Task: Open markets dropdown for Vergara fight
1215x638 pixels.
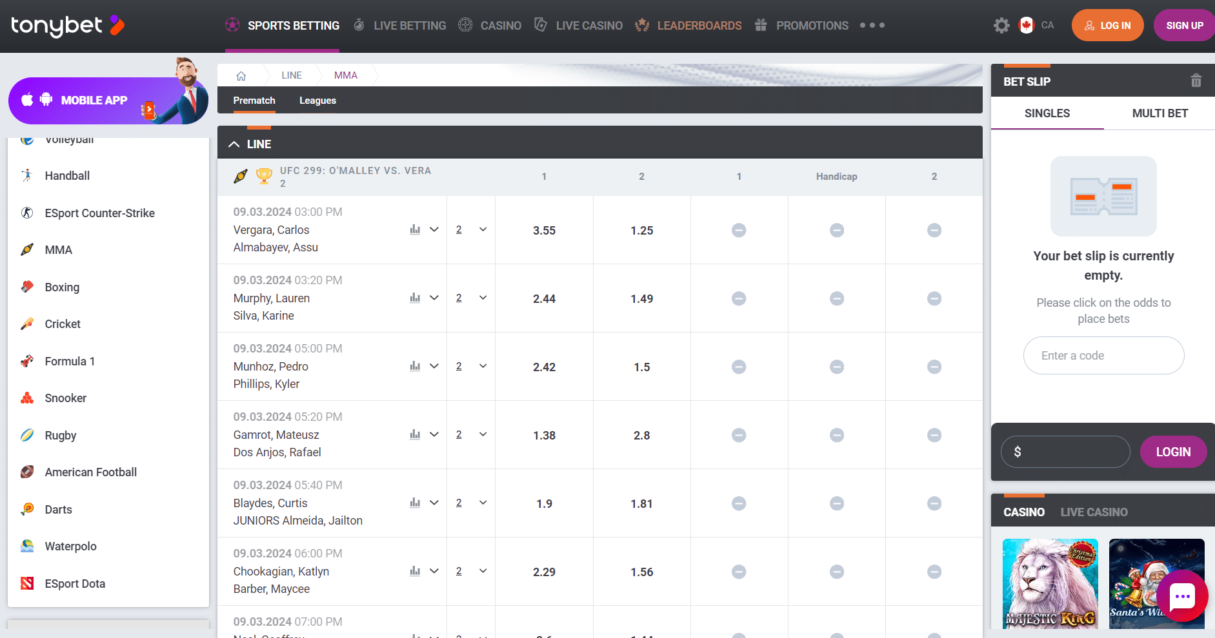Action: pyautogui.click(x=483, y=229)
